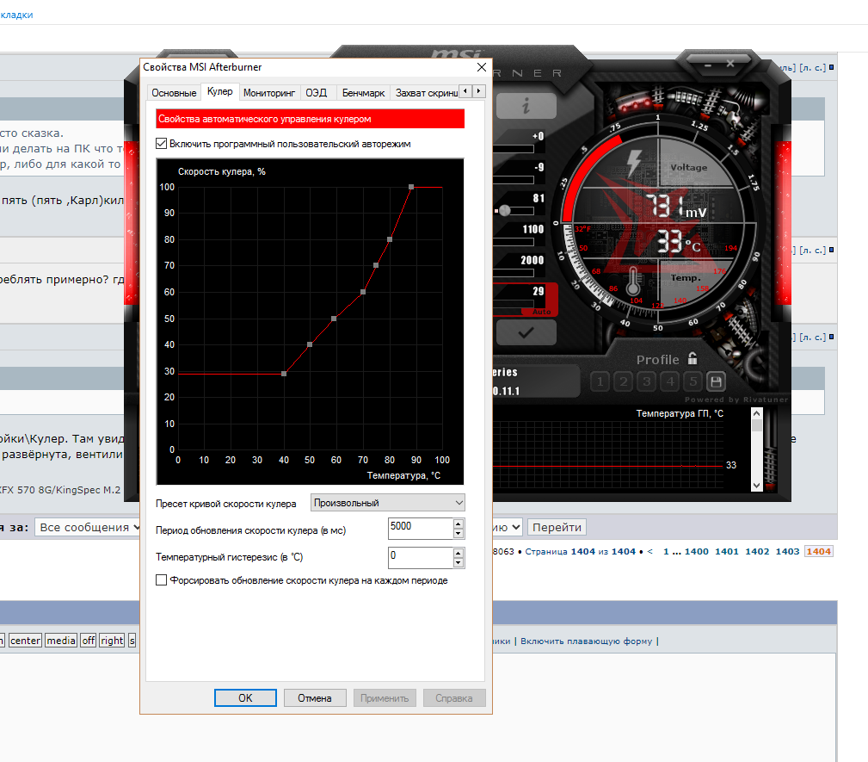Minimize the MSI Afterburner skin window

click(708, 65)
